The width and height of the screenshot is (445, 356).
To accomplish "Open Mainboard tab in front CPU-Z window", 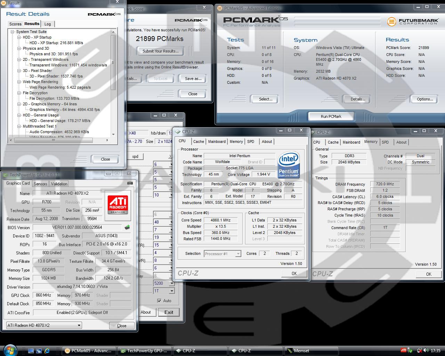I will coord(217,141).
